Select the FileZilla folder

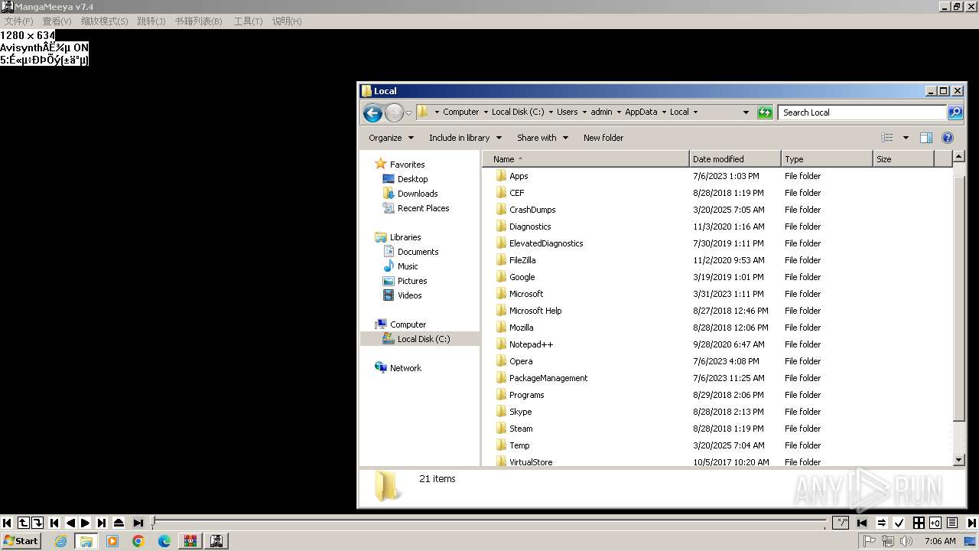tap(522, 260)
